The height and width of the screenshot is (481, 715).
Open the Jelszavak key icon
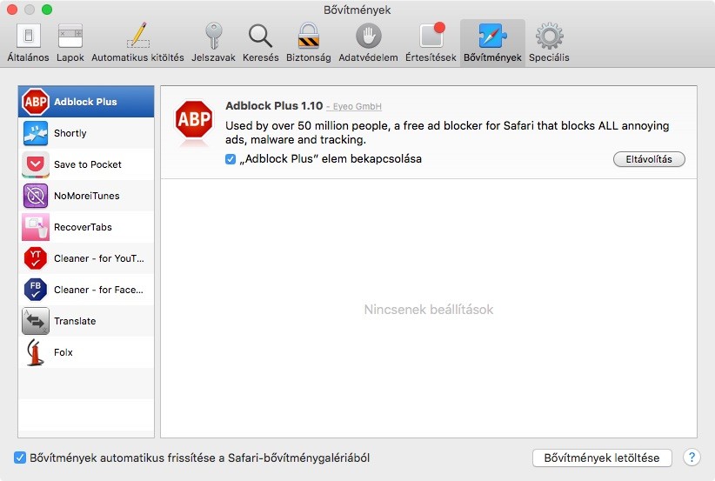pyautogui.click(x=213, y=36)
